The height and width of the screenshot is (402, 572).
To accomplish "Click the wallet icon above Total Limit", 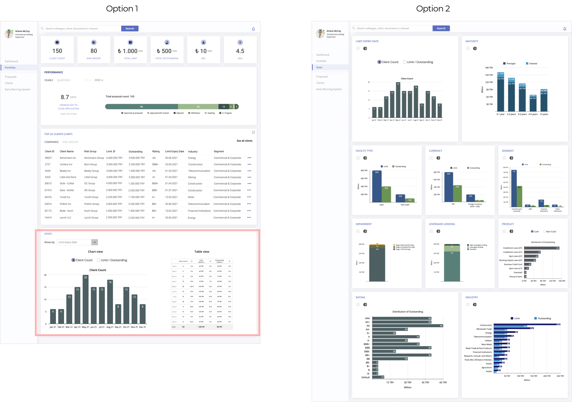I will pyautogui.click(x=130, y=42).
